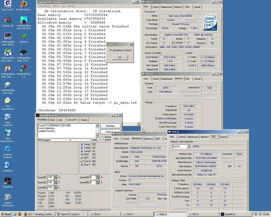
Task: Click the taskbar clock showing 15:00
Action: pos(266,214)
